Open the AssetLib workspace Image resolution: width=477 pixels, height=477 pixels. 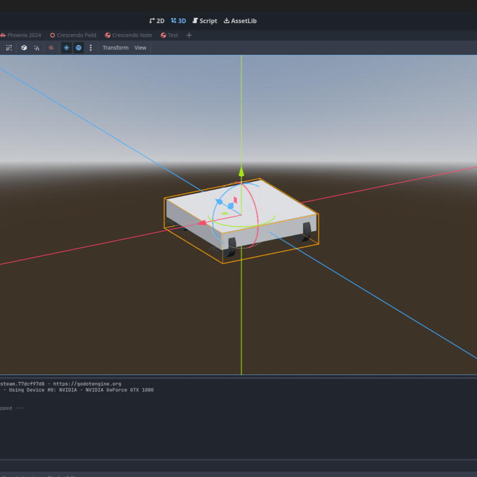tap(240, 21)
